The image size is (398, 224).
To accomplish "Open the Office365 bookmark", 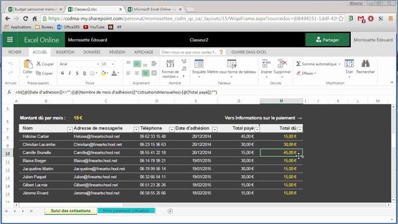I will click(68, 27).
